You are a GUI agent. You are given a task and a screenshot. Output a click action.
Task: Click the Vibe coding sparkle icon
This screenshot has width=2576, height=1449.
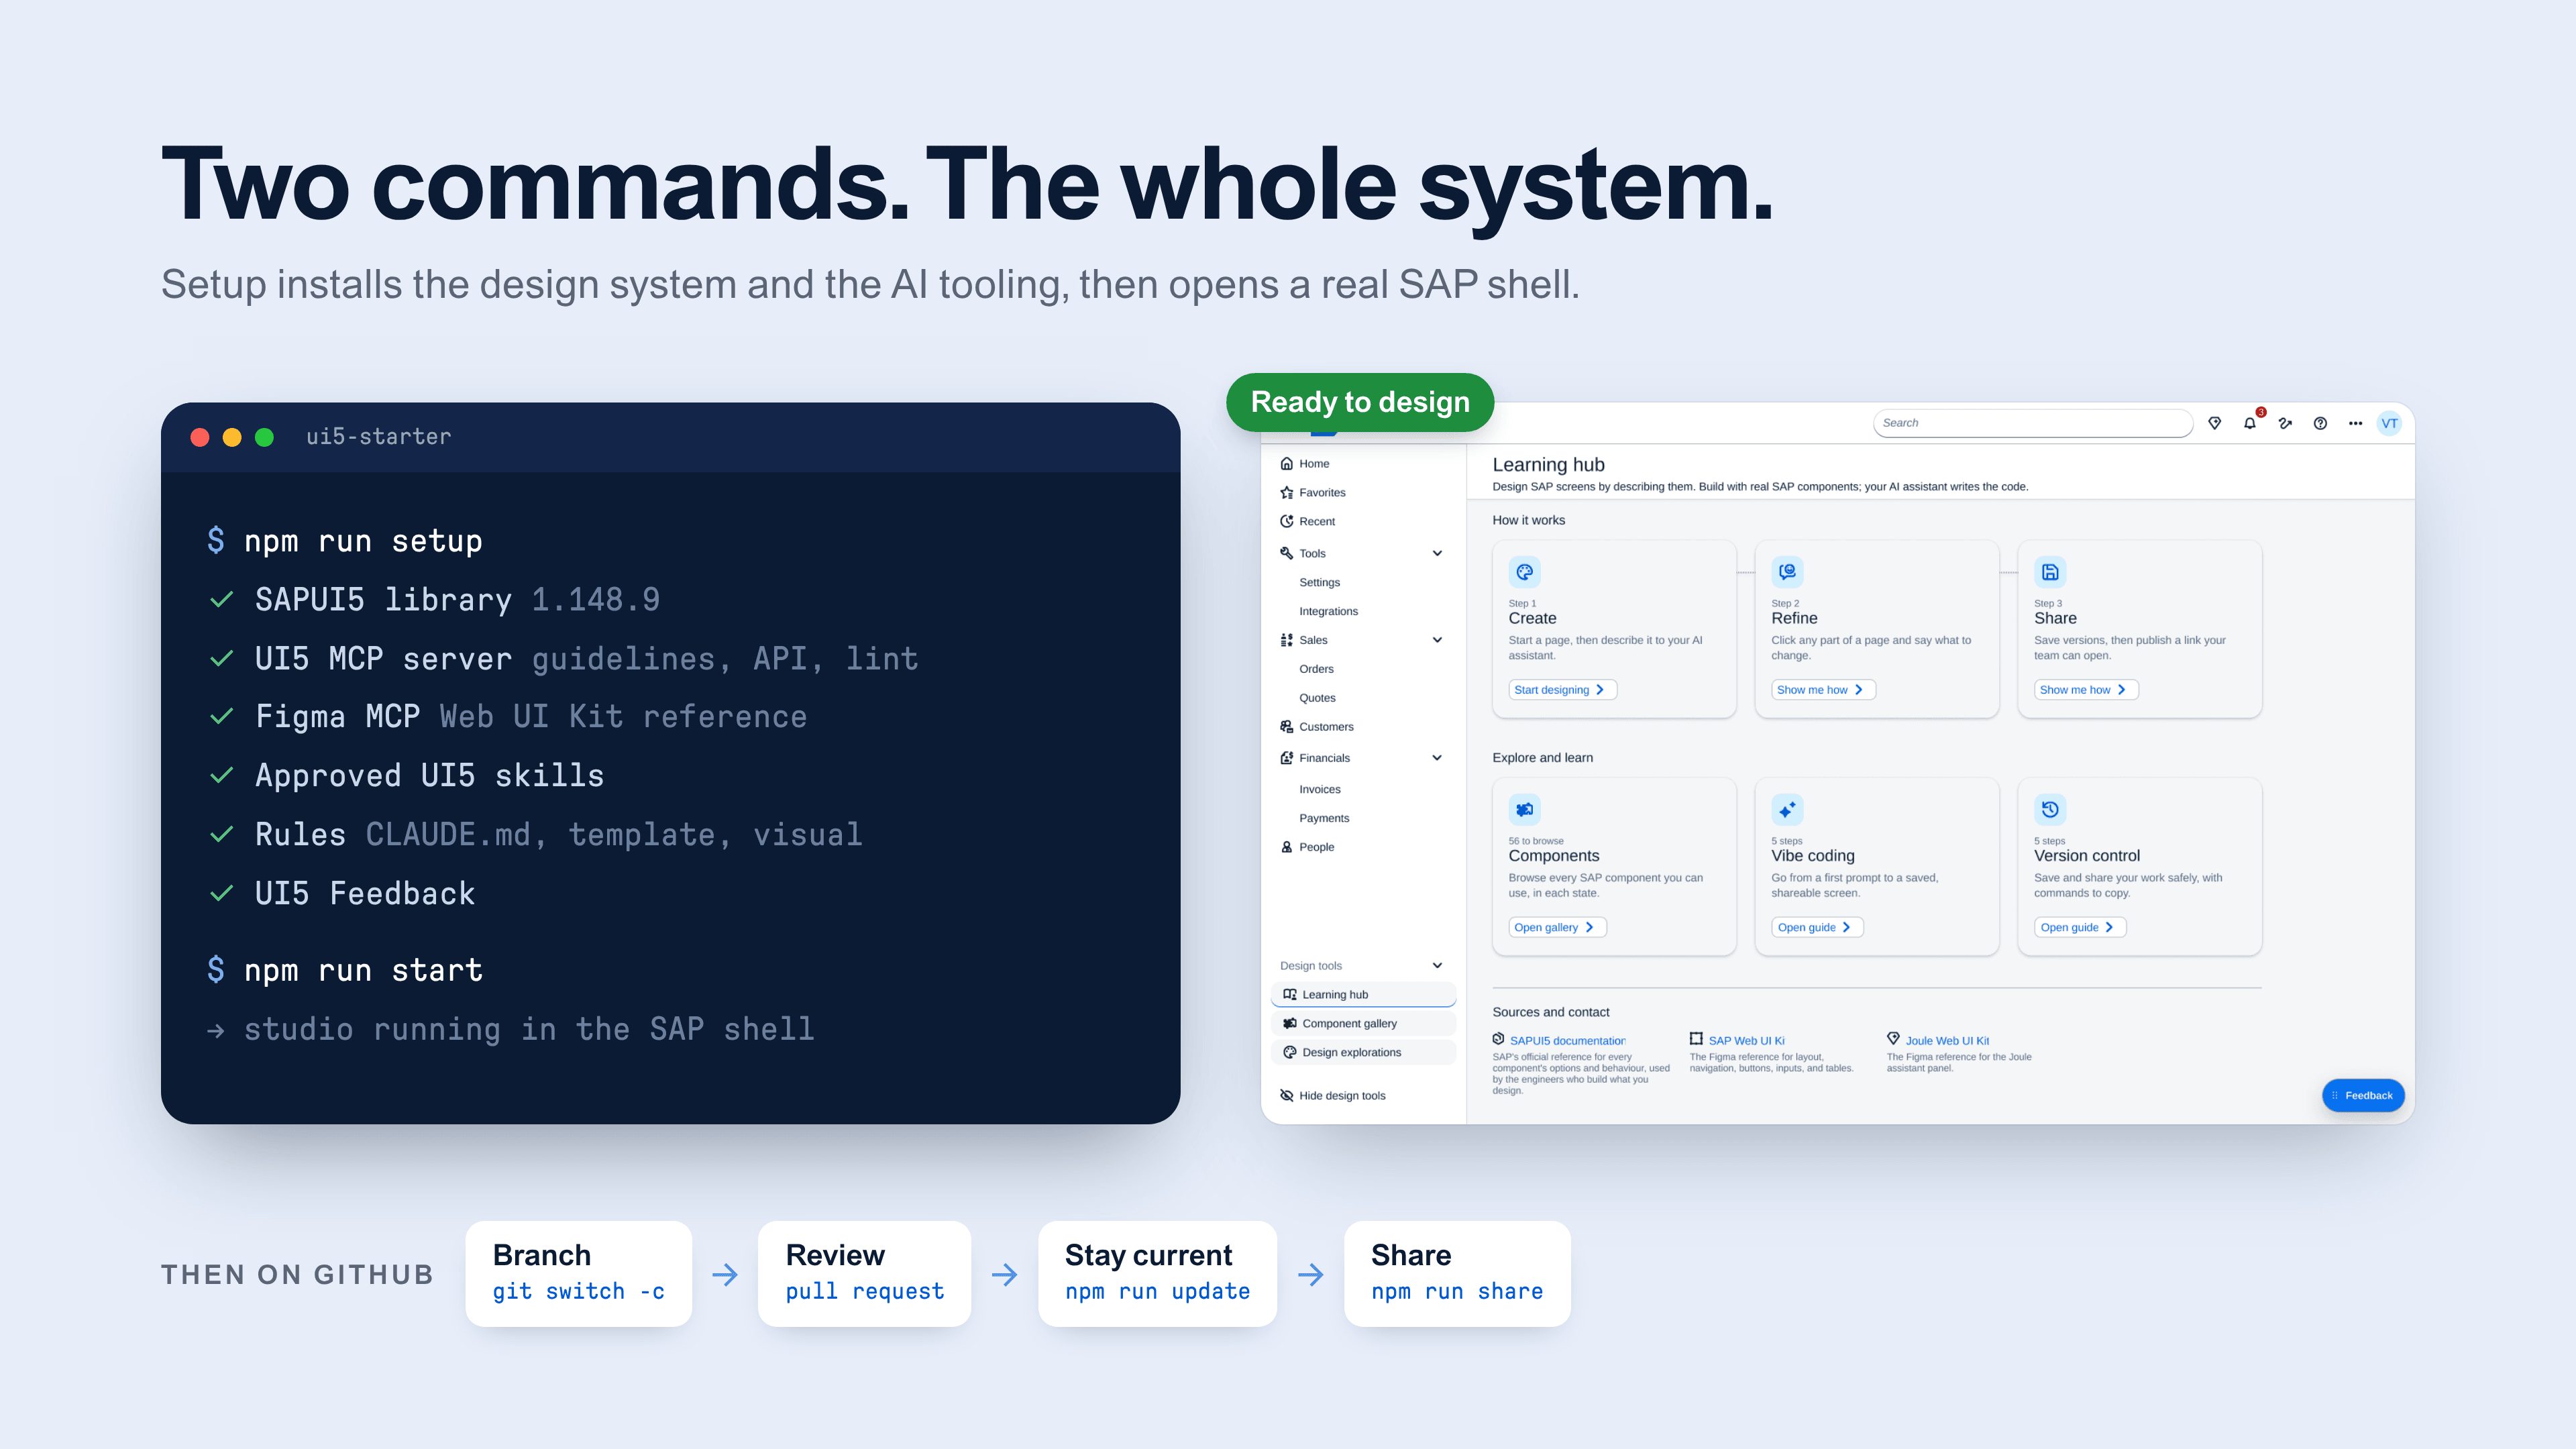pos(1787,809)
